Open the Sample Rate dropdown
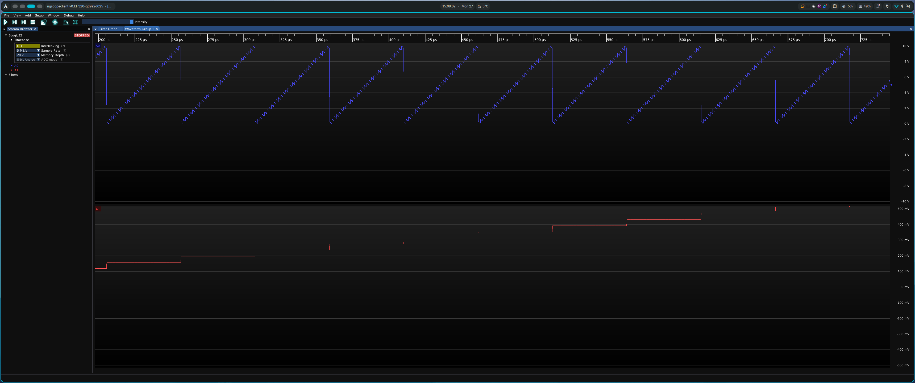 (x=38, y=51)
